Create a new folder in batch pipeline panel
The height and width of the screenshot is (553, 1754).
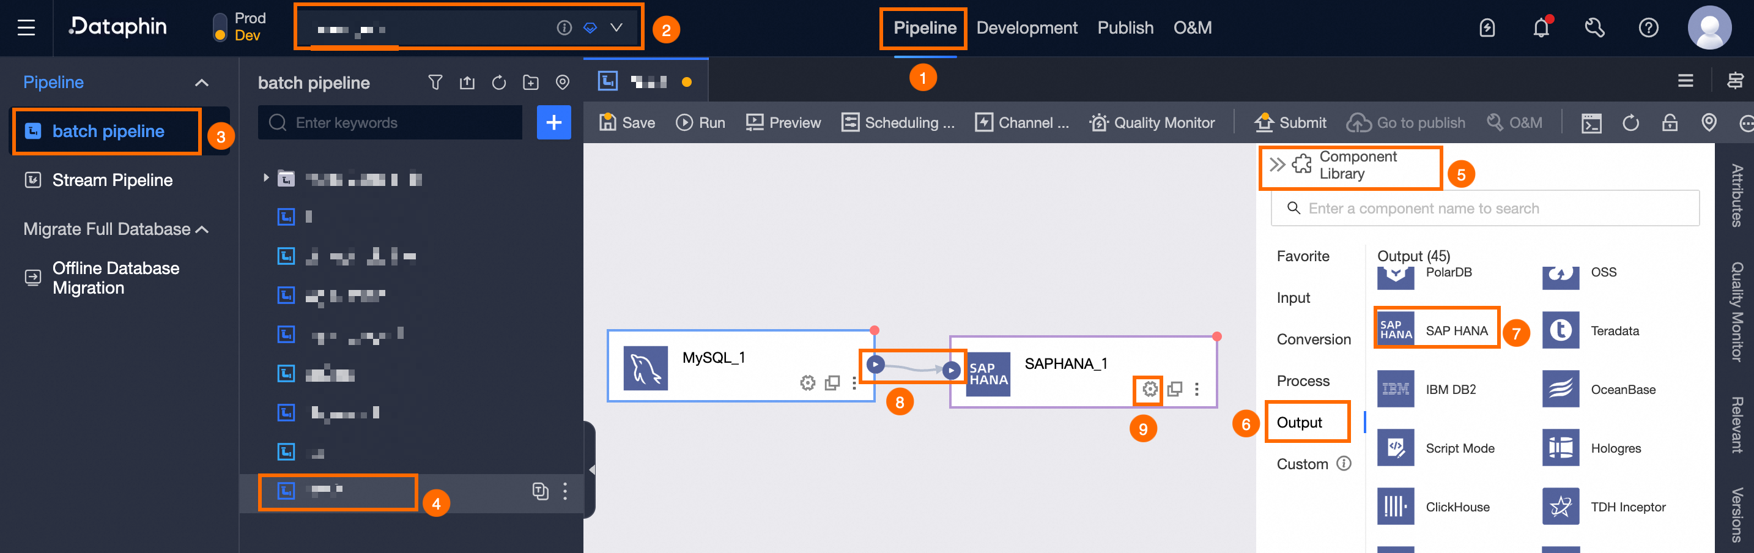click(x=530, y=83)
